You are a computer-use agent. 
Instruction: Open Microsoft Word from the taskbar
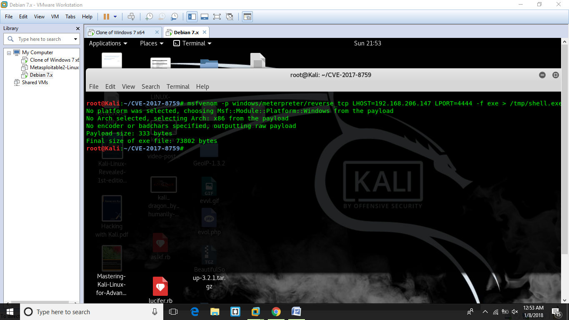(296, 312)
